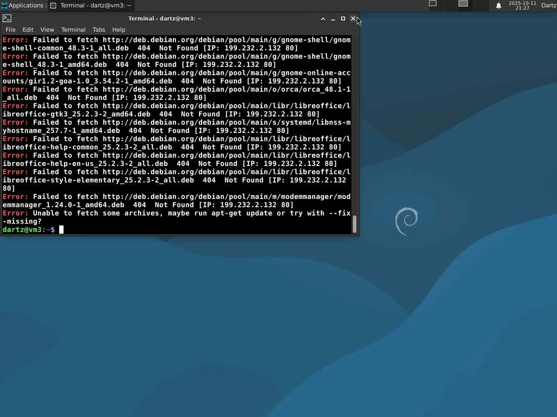Click the Terminal - dartz@vm3 taskbar button

[x=91, y=5]
